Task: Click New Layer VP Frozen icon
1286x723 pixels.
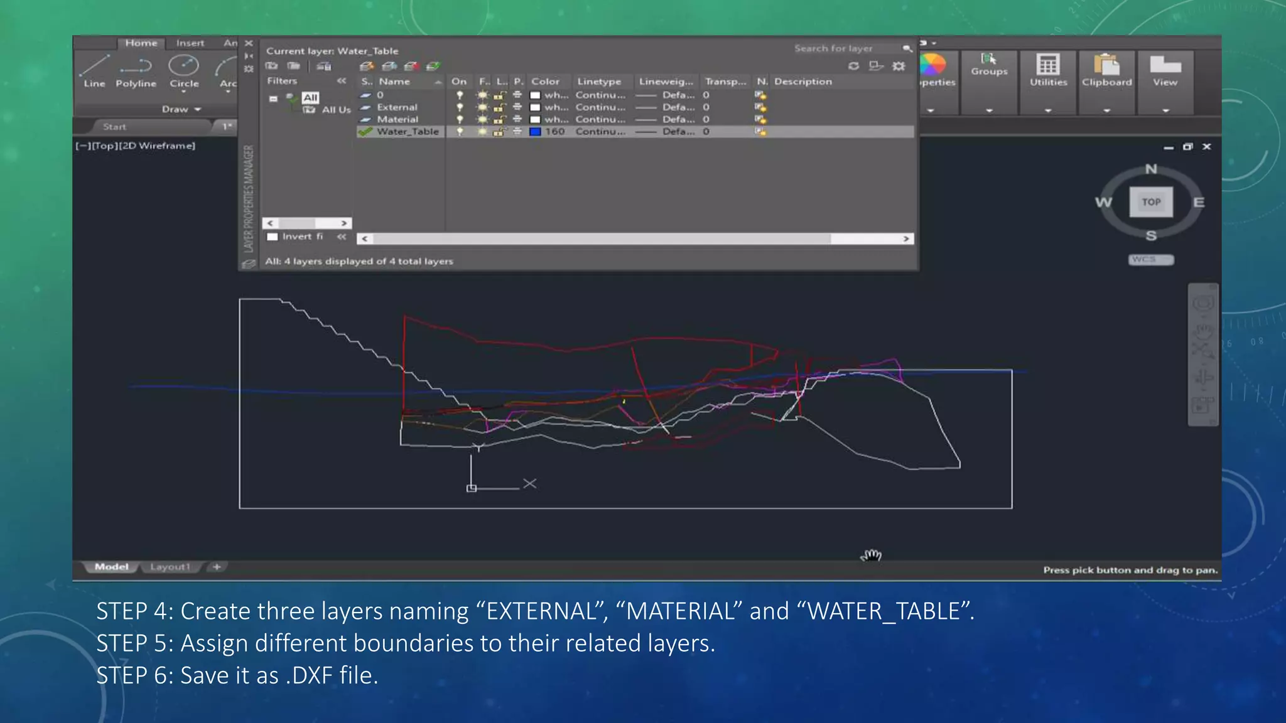Action: tap(389, 66)
